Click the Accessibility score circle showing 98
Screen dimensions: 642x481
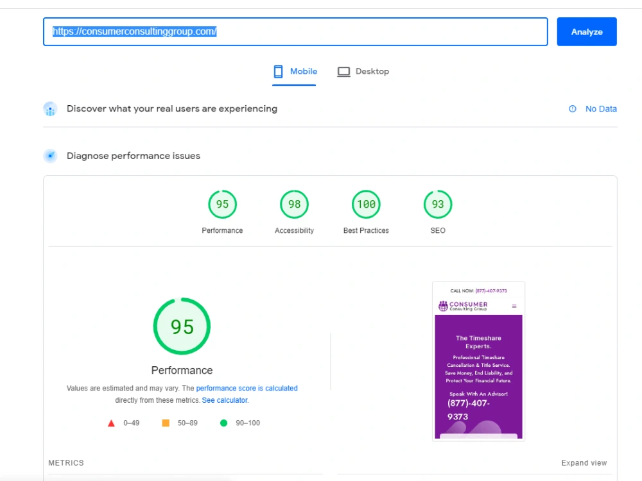(x=294, y=204)
